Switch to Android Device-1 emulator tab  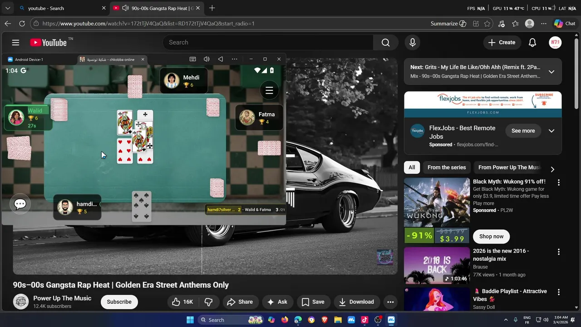(29, 59)
